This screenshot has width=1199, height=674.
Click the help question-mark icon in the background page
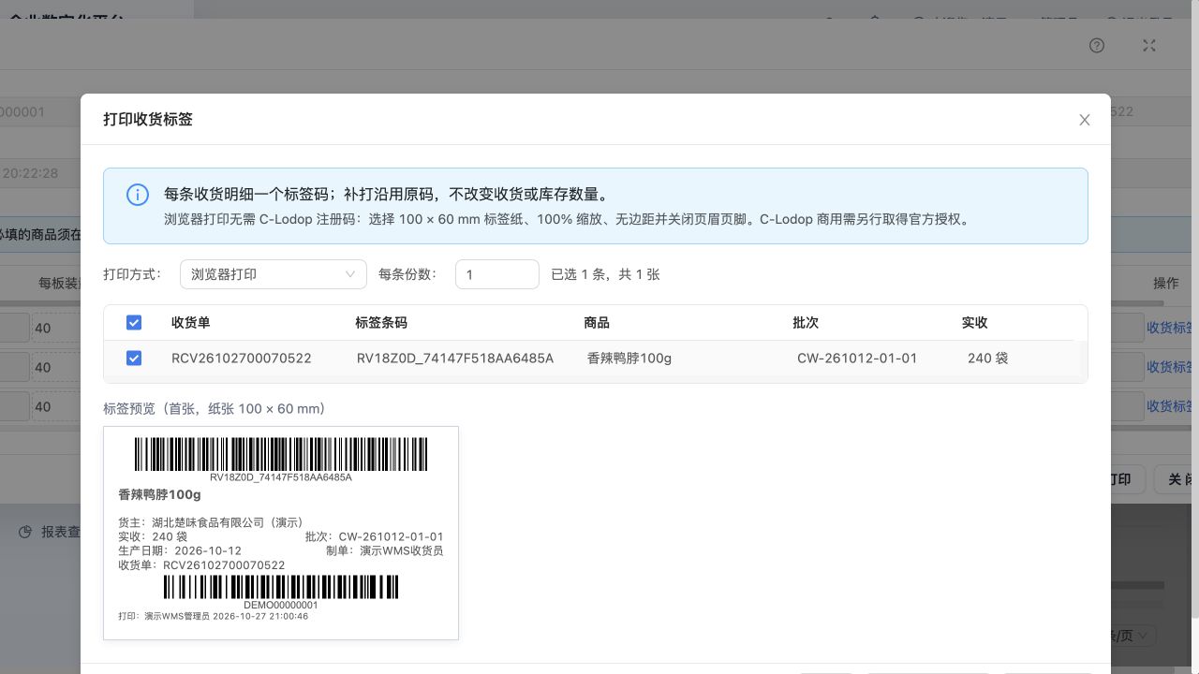pos(1097,46)
